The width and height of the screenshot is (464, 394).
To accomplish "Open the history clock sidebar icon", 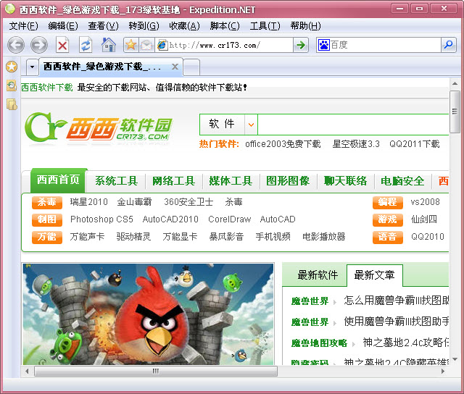I will [12, 85].
